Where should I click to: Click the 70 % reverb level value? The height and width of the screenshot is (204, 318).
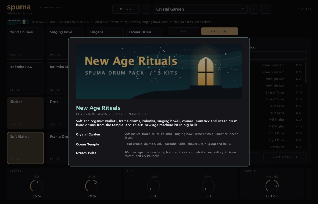pos(92,196)
